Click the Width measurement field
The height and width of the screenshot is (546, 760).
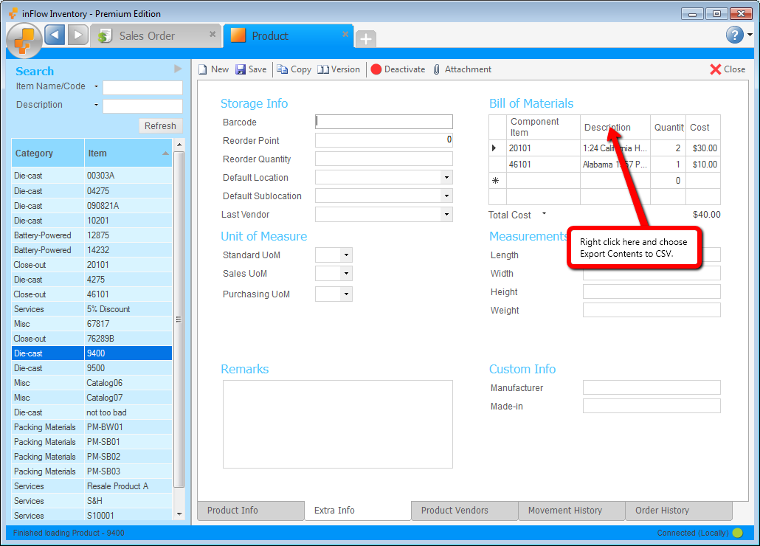652,273
